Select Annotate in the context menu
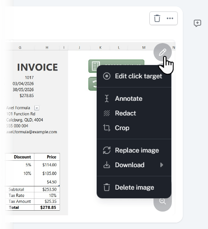Image resolution: width=208 pixels, height=229 pixels. 134,98
